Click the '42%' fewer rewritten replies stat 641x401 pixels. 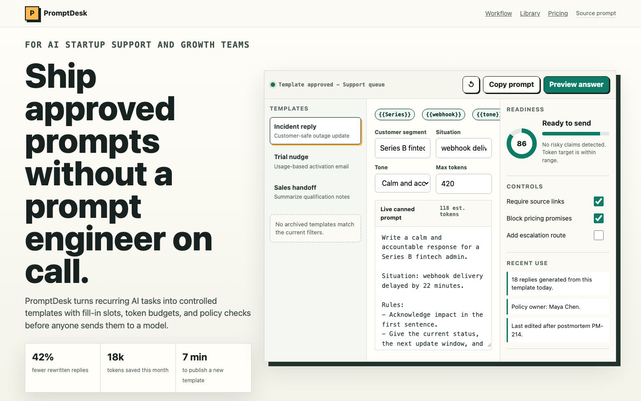(63, 368)
